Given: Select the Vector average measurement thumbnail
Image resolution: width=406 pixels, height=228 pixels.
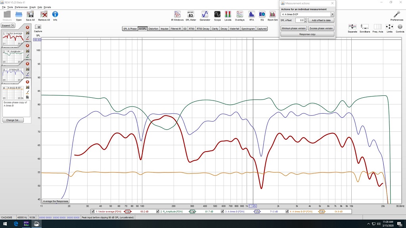Looking at the screenshot, I should 13,38.
